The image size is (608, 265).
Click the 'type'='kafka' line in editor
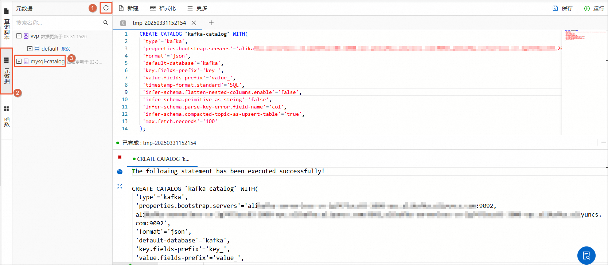[x=165, y=41]
